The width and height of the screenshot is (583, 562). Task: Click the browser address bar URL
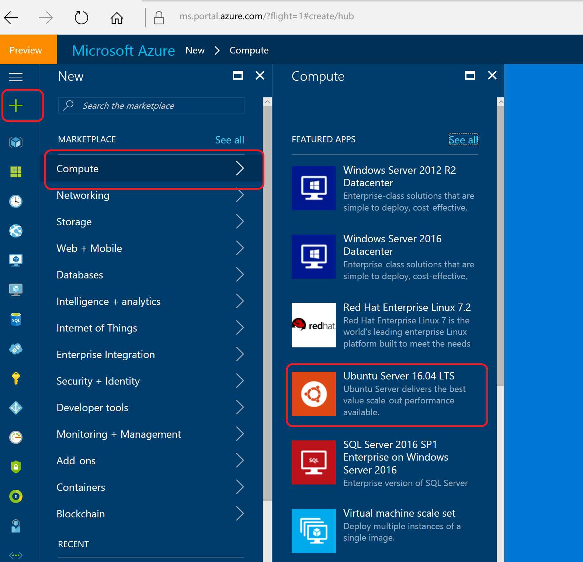[x=267, y=16]
